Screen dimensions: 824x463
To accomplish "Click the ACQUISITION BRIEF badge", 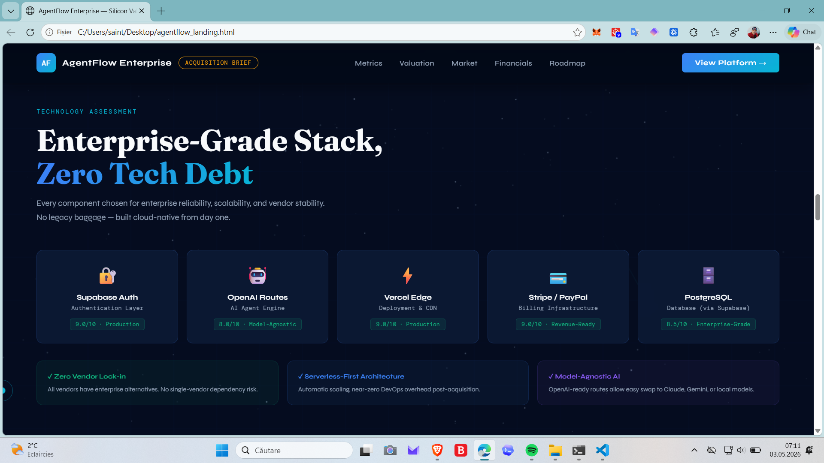I will point(218,63).
